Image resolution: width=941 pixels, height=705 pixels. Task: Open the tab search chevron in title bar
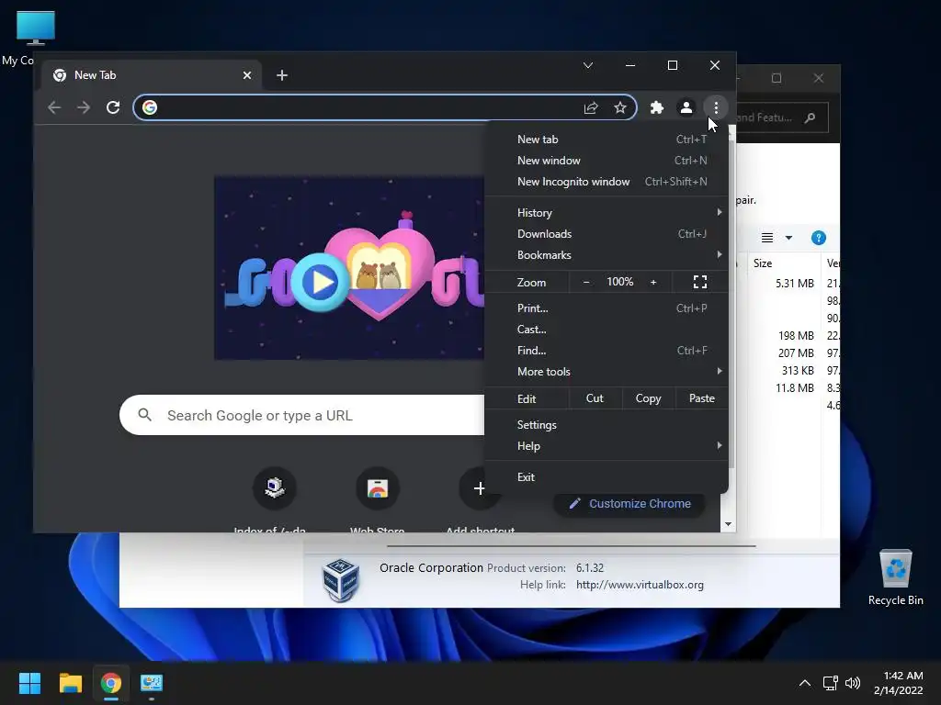pyautogui.click(x=588, y=65)
